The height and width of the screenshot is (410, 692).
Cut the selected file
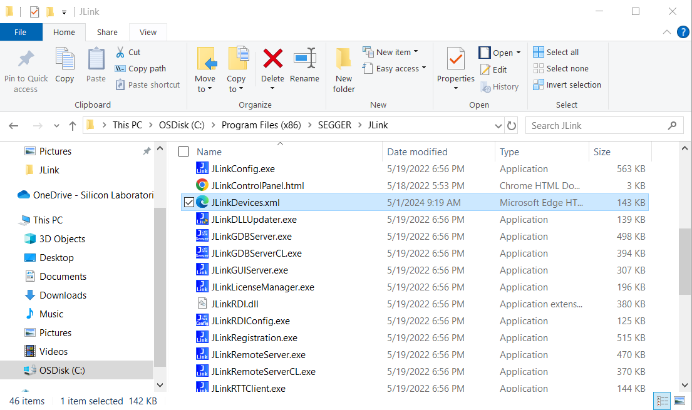click(128, 52)
